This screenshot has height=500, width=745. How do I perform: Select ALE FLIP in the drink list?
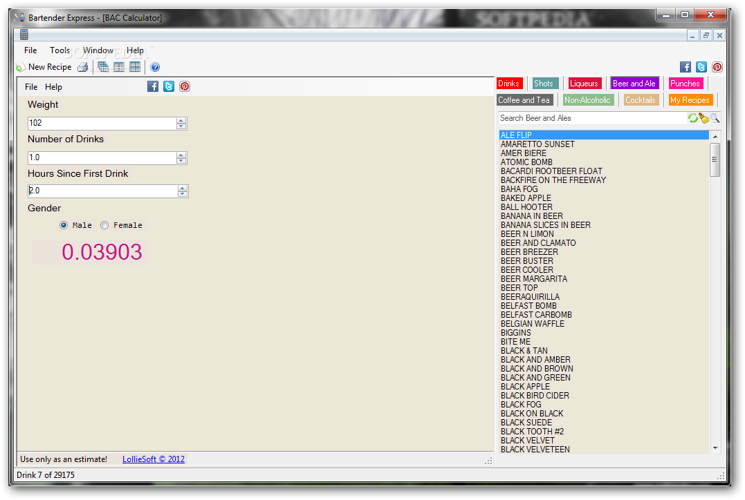[604, 135]
